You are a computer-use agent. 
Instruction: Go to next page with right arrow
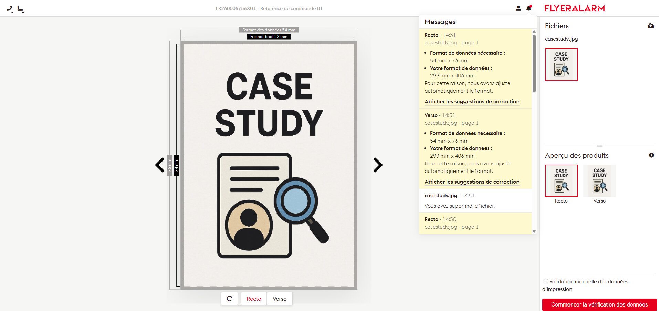click(378, 165)
